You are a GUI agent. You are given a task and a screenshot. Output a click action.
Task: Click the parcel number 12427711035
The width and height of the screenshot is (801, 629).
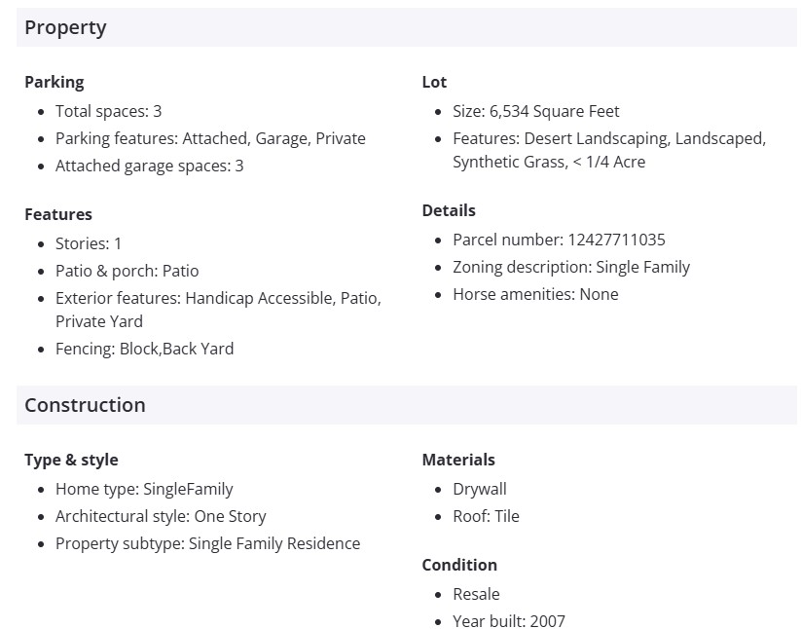click(616, 240)
